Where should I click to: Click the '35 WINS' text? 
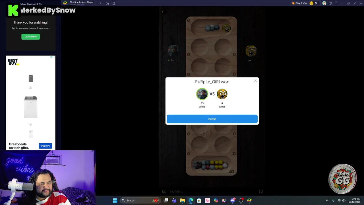[x=202, y=105]
